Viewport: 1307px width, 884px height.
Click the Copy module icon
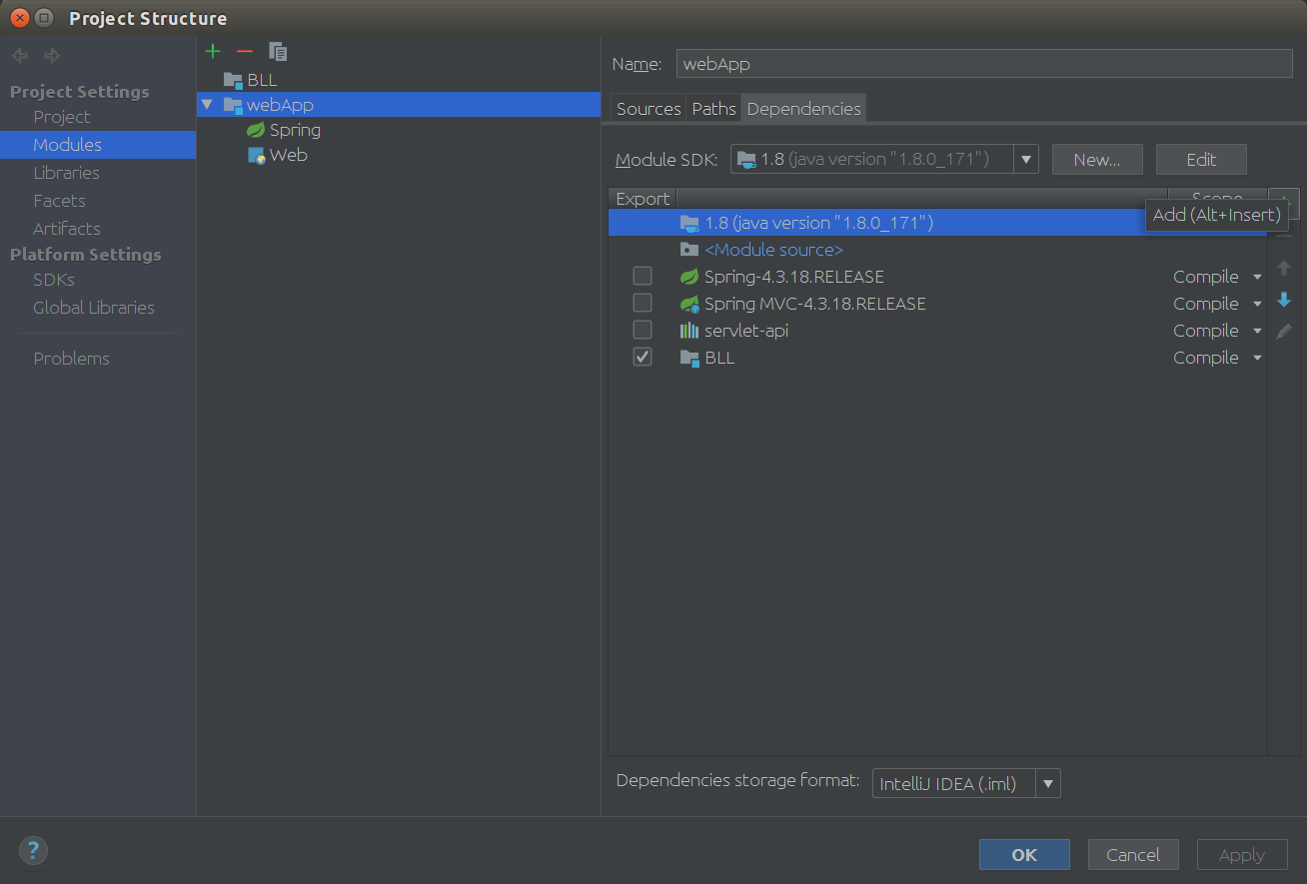(x=278, y=51)
